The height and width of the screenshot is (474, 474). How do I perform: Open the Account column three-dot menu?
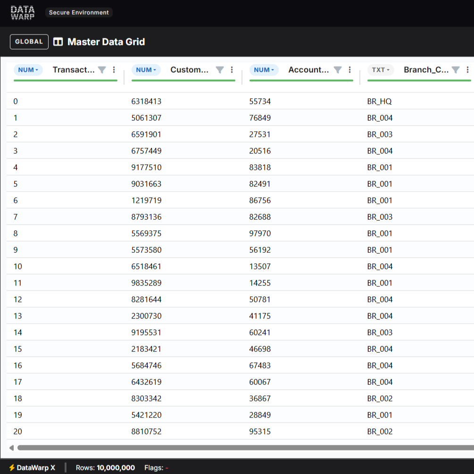349,70
